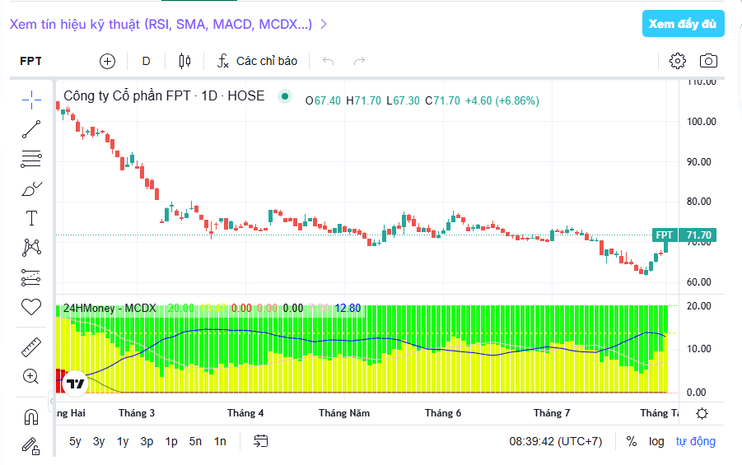Click the green market status dot
Screen dimensions: 742x465
(x=285, y=96)
